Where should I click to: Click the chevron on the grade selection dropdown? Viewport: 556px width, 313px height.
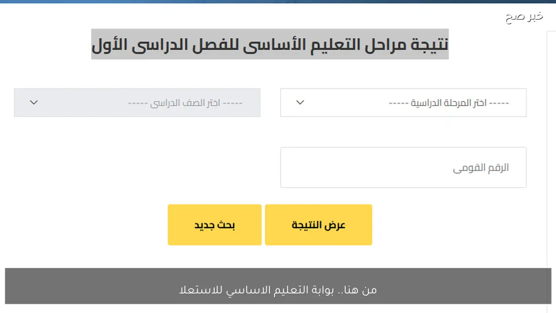tap(34, 103)
